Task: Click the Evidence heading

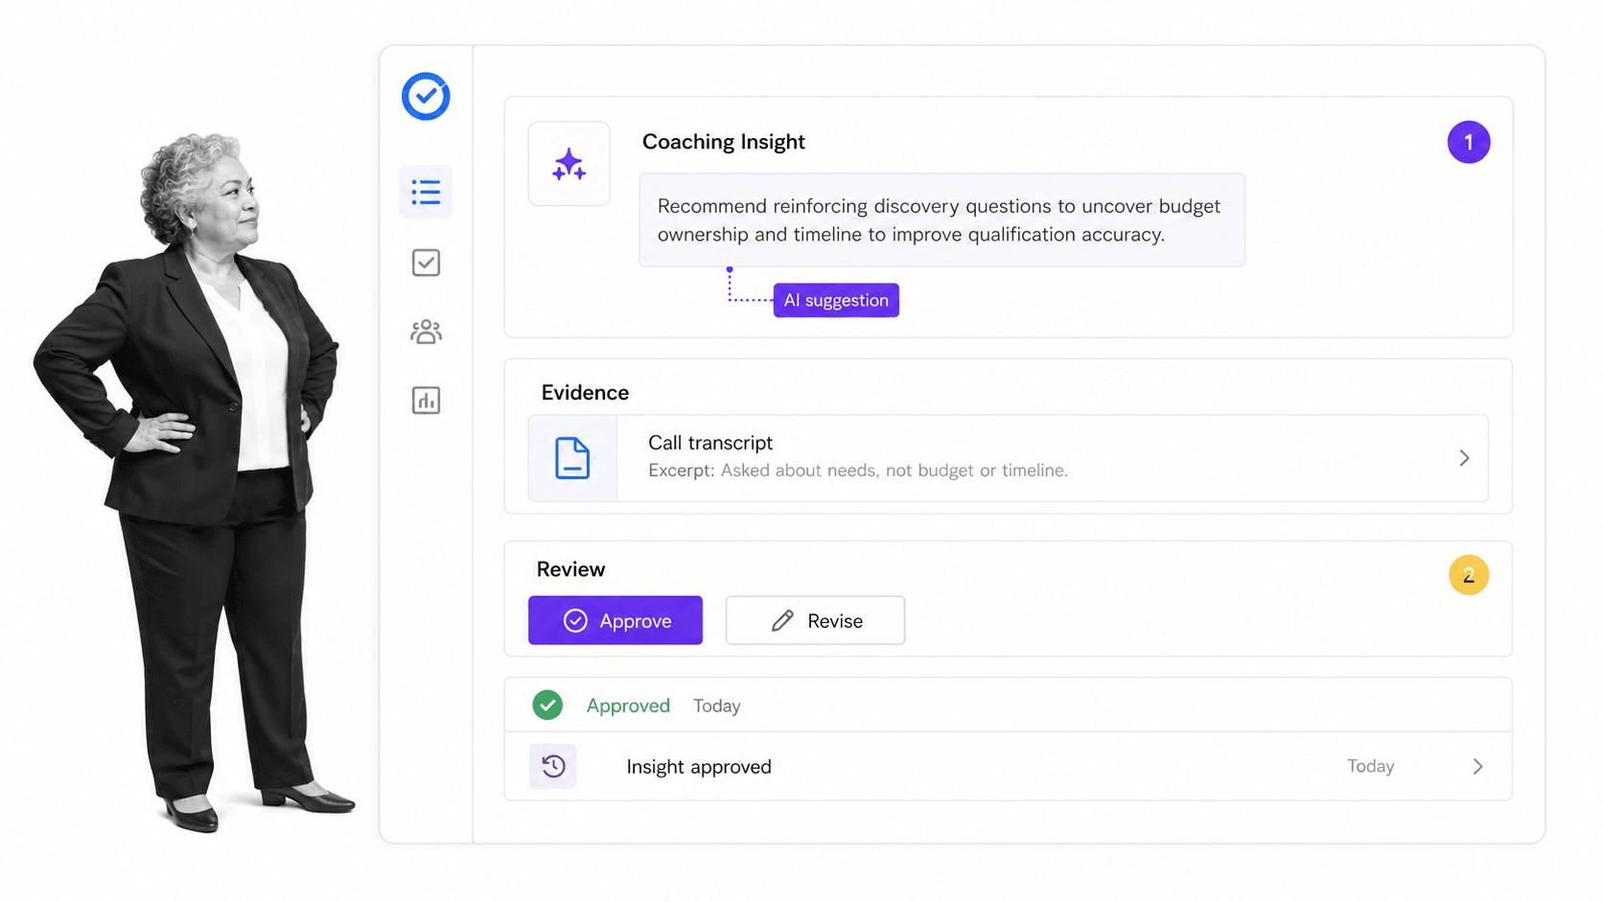Action: pyautogui.click(x=585, y=392)
